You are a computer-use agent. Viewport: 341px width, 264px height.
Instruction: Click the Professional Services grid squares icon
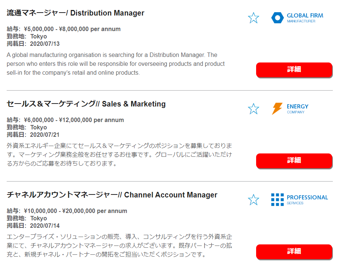[x=278, y=200]
